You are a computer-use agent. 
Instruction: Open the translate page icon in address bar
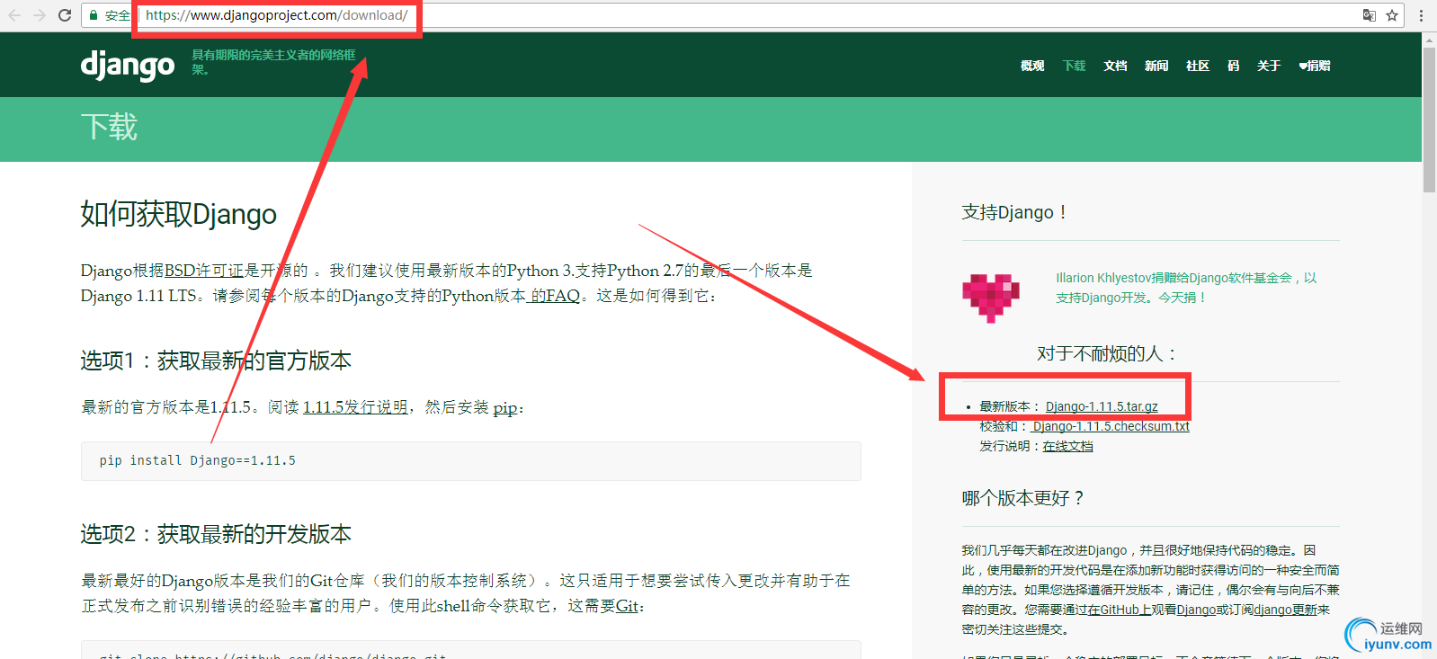[1370, 15]
